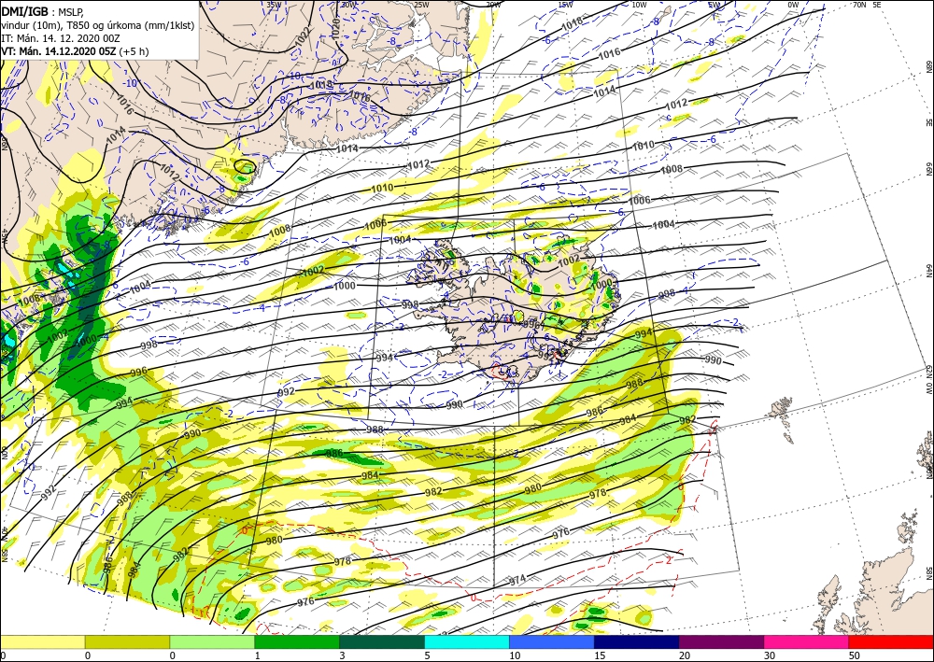Click the "10W" longitude label
934x662 pixels.
click(x=639, y=5)
